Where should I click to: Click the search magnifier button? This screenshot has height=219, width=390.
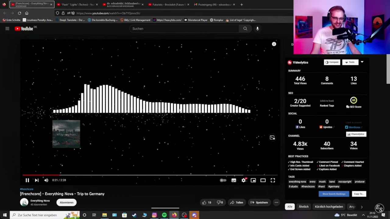point(245,29)
